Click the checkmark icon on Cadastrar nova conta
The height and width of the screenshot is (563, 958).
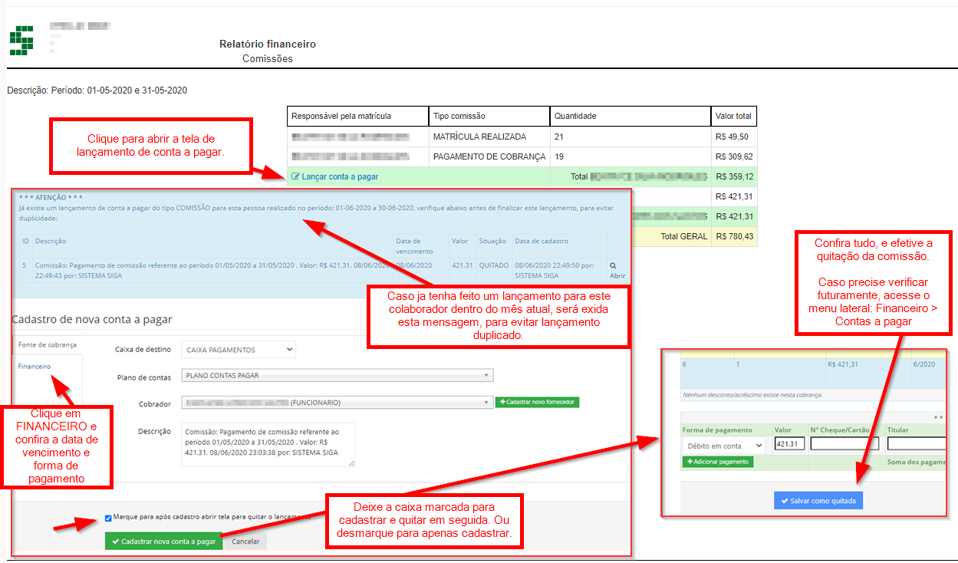[x=115, y=541]
